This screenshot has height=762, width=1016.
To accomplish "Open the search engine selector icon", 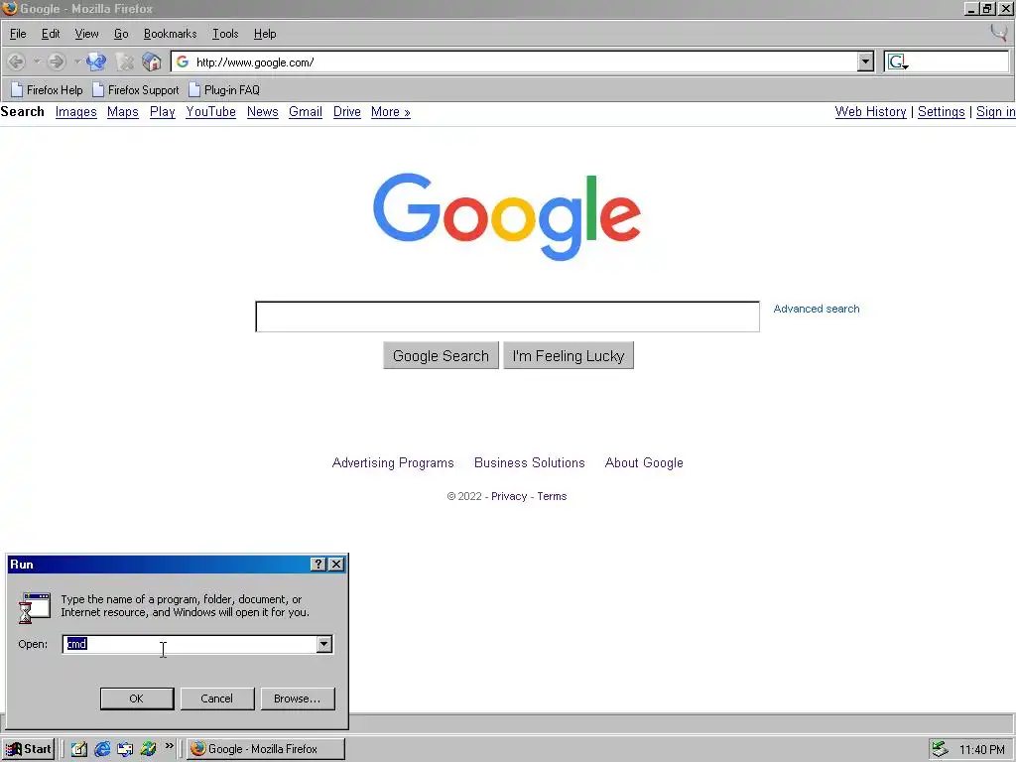I will [898, 63].
